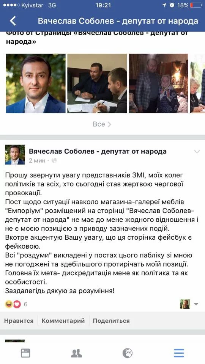The width and height of the screenshot is (205, 364).
Task: Tap the battery indicator in status bar
Action: point(196,5)
